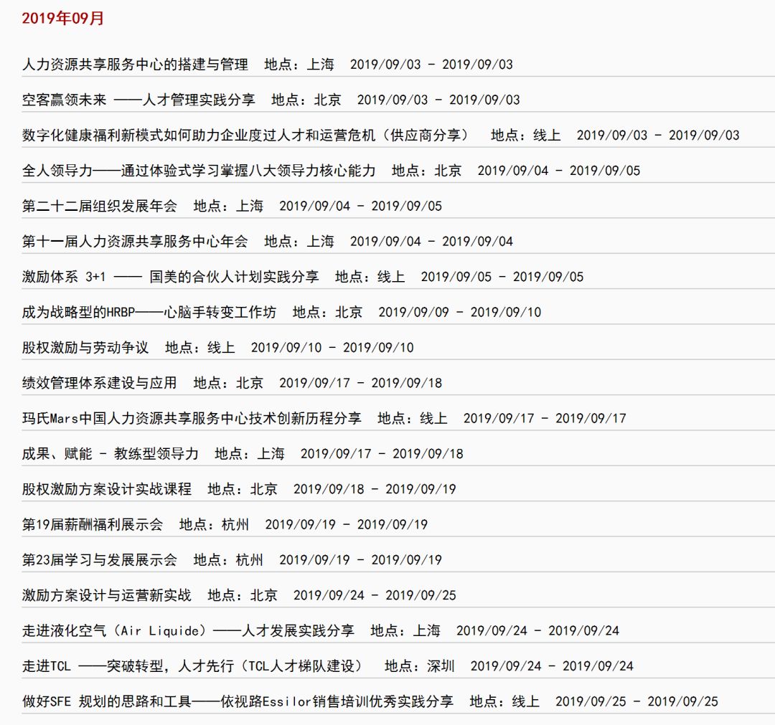The width and height of the screenshot is (775, 725).
Task: Click 地点：线上 in 玛氏Mars row
Action: (412, 418)
